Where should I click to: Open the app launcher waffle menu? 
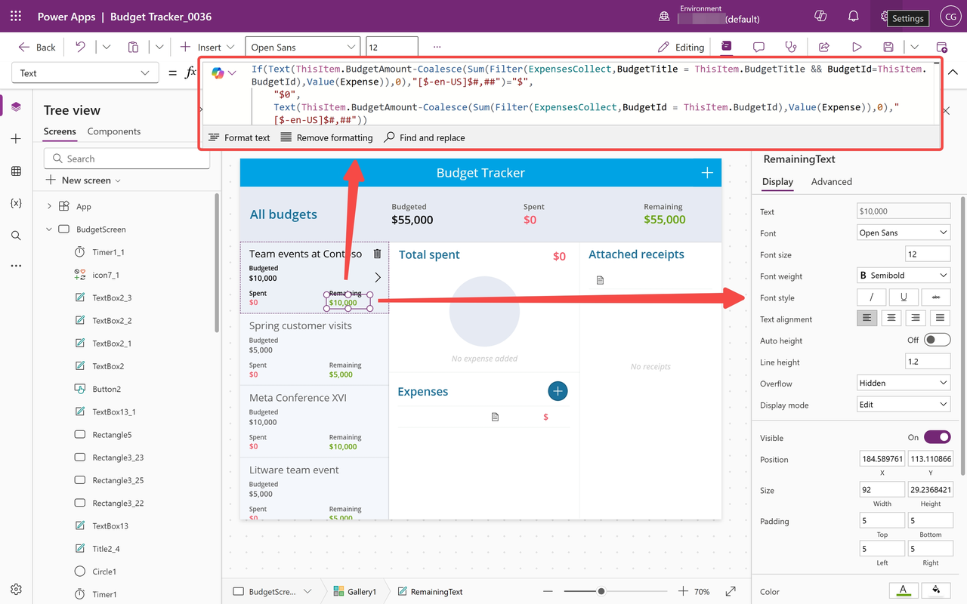[x=16, y=16]
